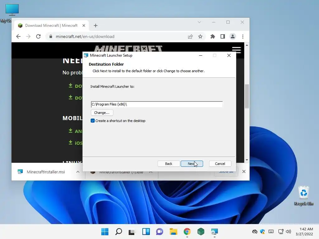Go forward a page in Chrome
Screen dimensions: 319x239
(x=28, y=37)
